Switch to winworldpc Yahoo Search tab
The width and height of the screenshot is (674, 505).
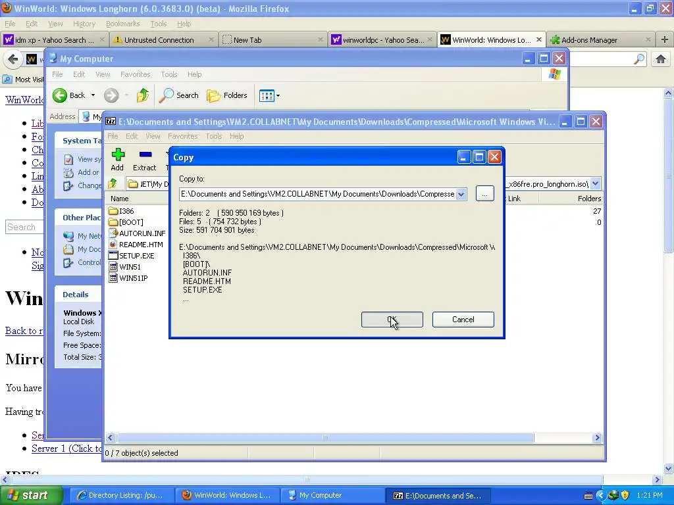382,40
